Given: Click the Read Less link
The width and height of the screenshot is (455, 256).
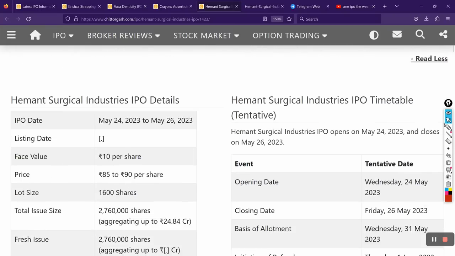Looking at the screenshot, I should (x=429, y=59).
